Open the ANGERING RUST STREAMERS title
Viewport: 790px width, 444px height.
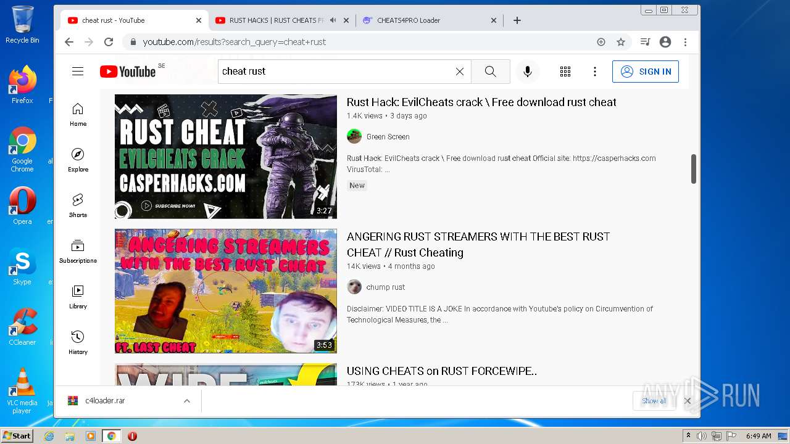(x=478, y=245)
